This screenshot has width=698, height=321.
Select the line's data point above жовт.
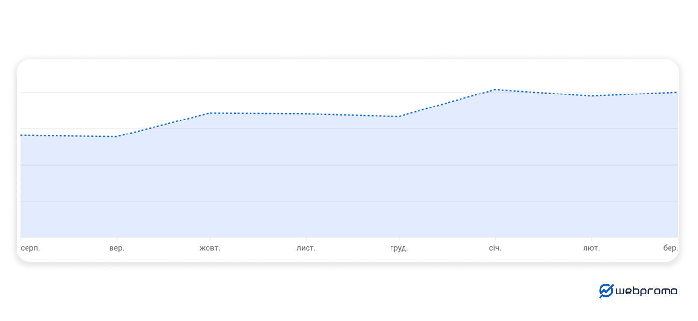pyautogui.click(x=210, y=113)
